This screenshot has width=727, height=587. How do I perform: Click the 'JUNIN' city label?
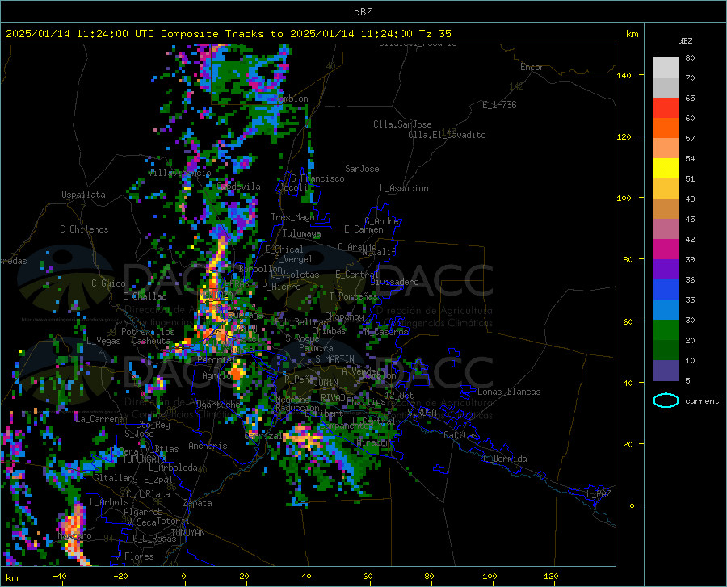[326, 382]
